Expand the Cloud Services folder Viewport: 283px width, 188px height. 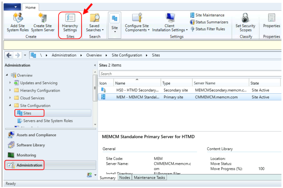pos(10,98)
